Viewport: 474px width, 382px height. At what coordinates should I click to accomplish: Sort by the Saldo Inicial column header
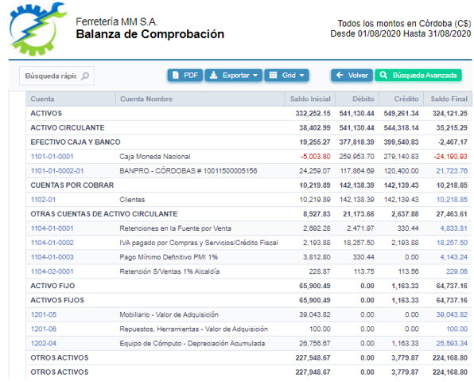[310, 99]
